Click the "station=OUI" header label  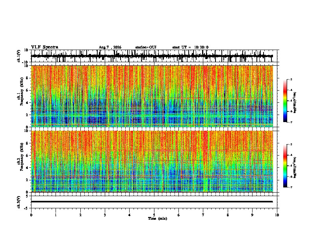(146, 47)
